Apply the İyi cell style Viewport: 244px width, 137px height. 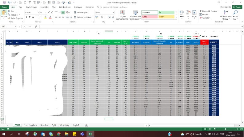point(166,12)
